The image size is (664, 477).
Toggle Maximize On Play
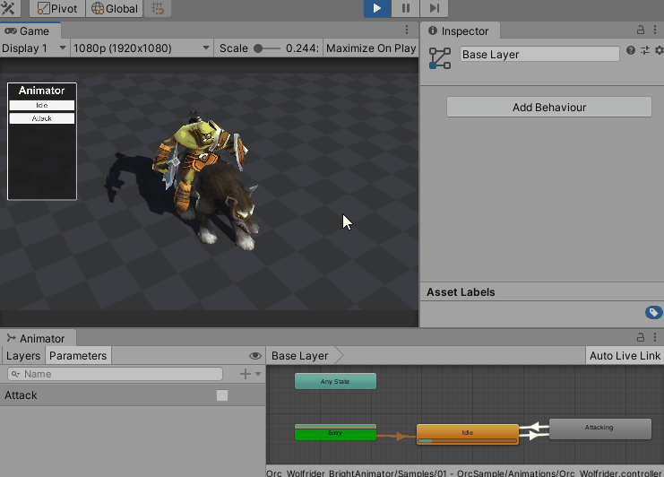coord(371,48)
